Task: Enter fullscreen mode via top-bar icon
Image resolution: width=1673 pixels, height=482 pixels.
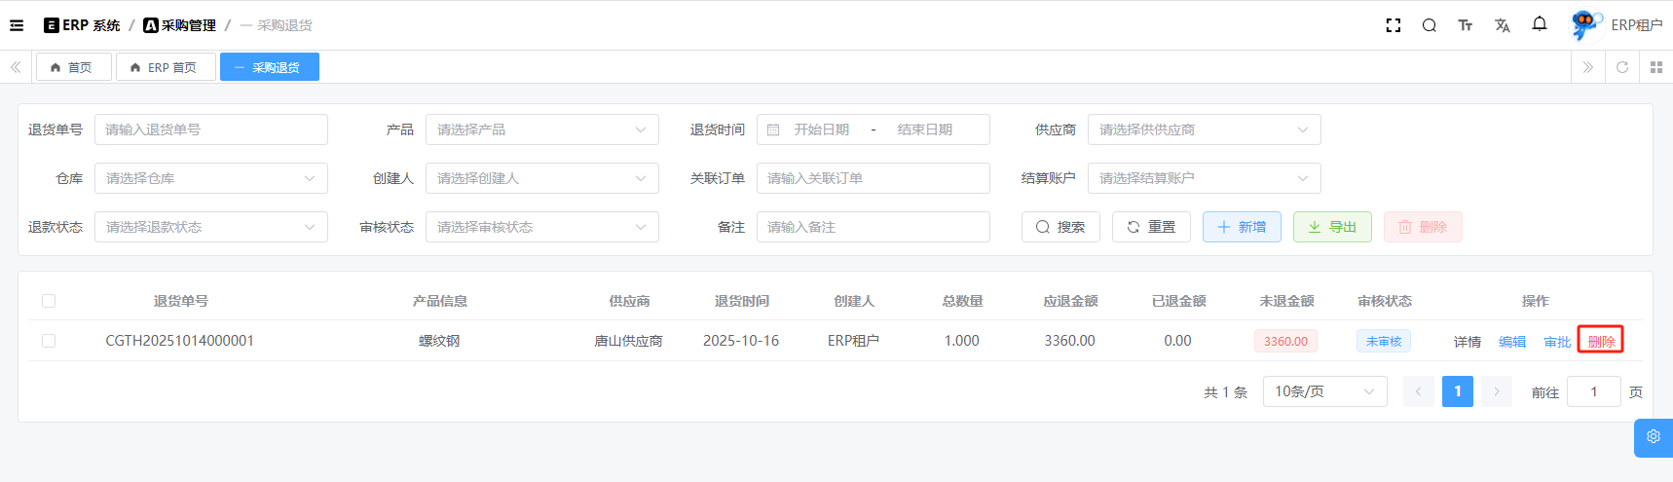Action: [x=1393, y=25]
